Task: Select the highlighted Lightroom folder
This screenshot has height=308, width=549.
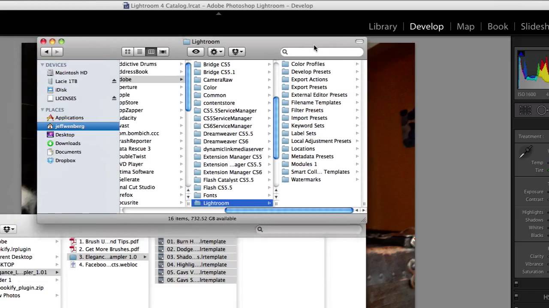Action: coord(232,203)
